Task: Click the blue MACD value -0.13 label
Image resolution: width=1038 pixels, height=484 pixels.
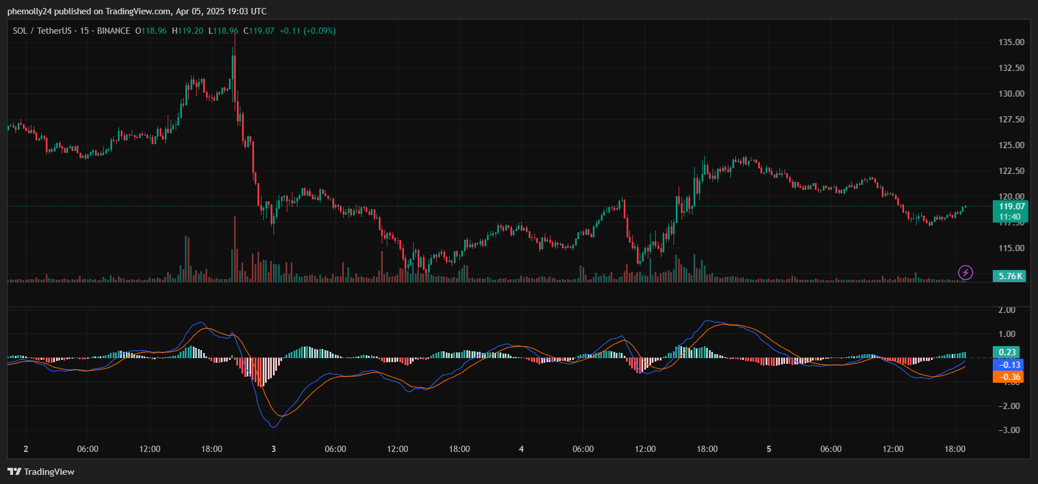Action: point(1009,364)
